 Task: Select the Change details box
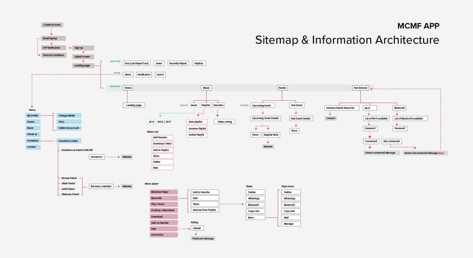[69, 116]
